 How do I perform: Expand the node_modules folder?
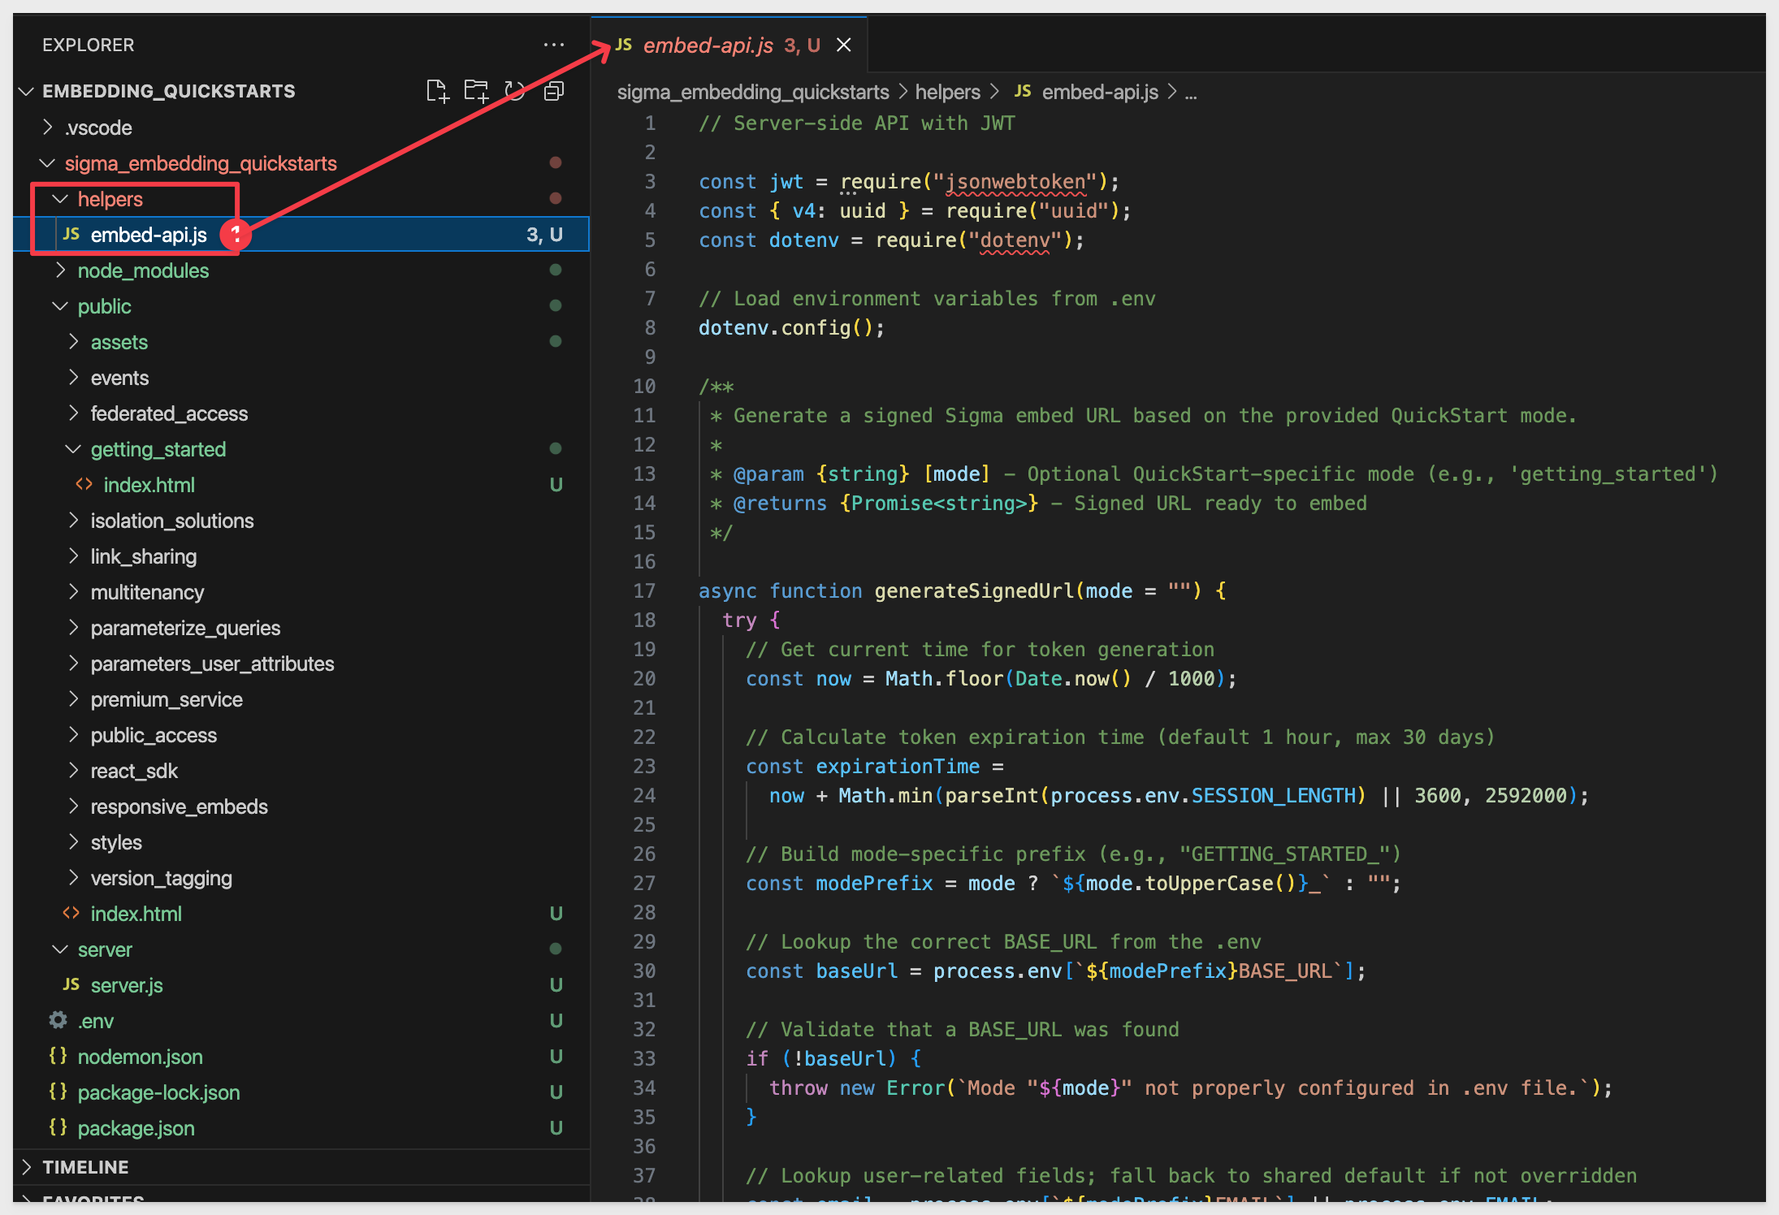point(60,270)
